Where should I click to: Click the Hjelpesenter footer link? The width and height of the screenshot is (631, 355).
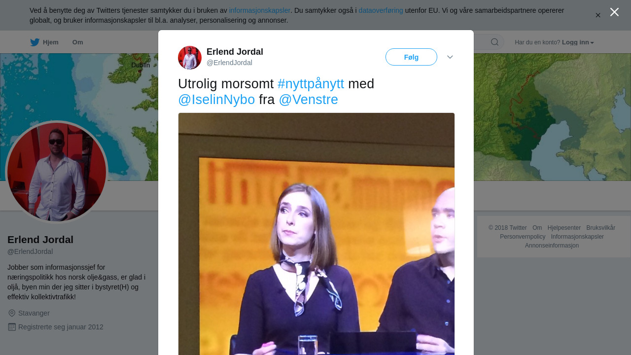point(564,228)
